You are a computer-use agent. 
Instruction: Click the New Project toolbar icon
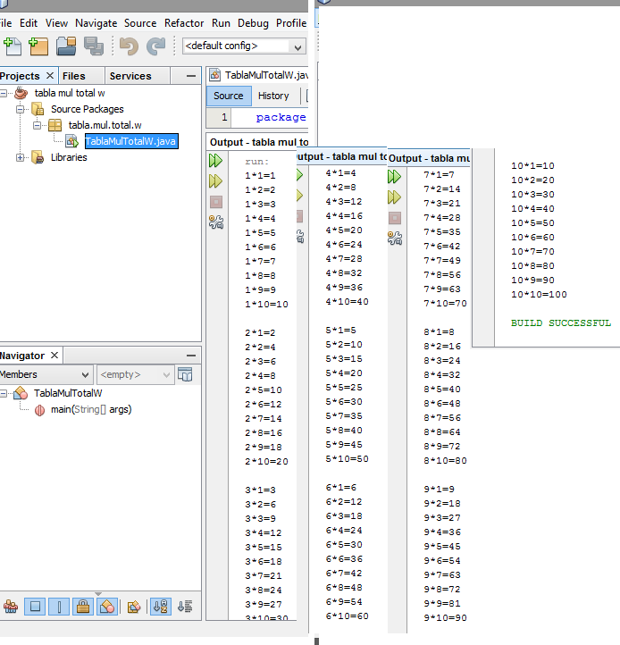click(38, 46)
